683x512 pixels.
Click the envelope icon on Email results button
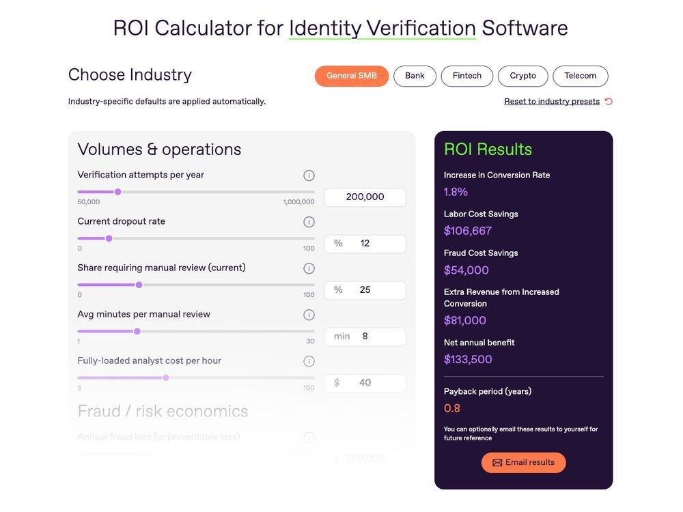pyautogui.click(x=497, y=462)
